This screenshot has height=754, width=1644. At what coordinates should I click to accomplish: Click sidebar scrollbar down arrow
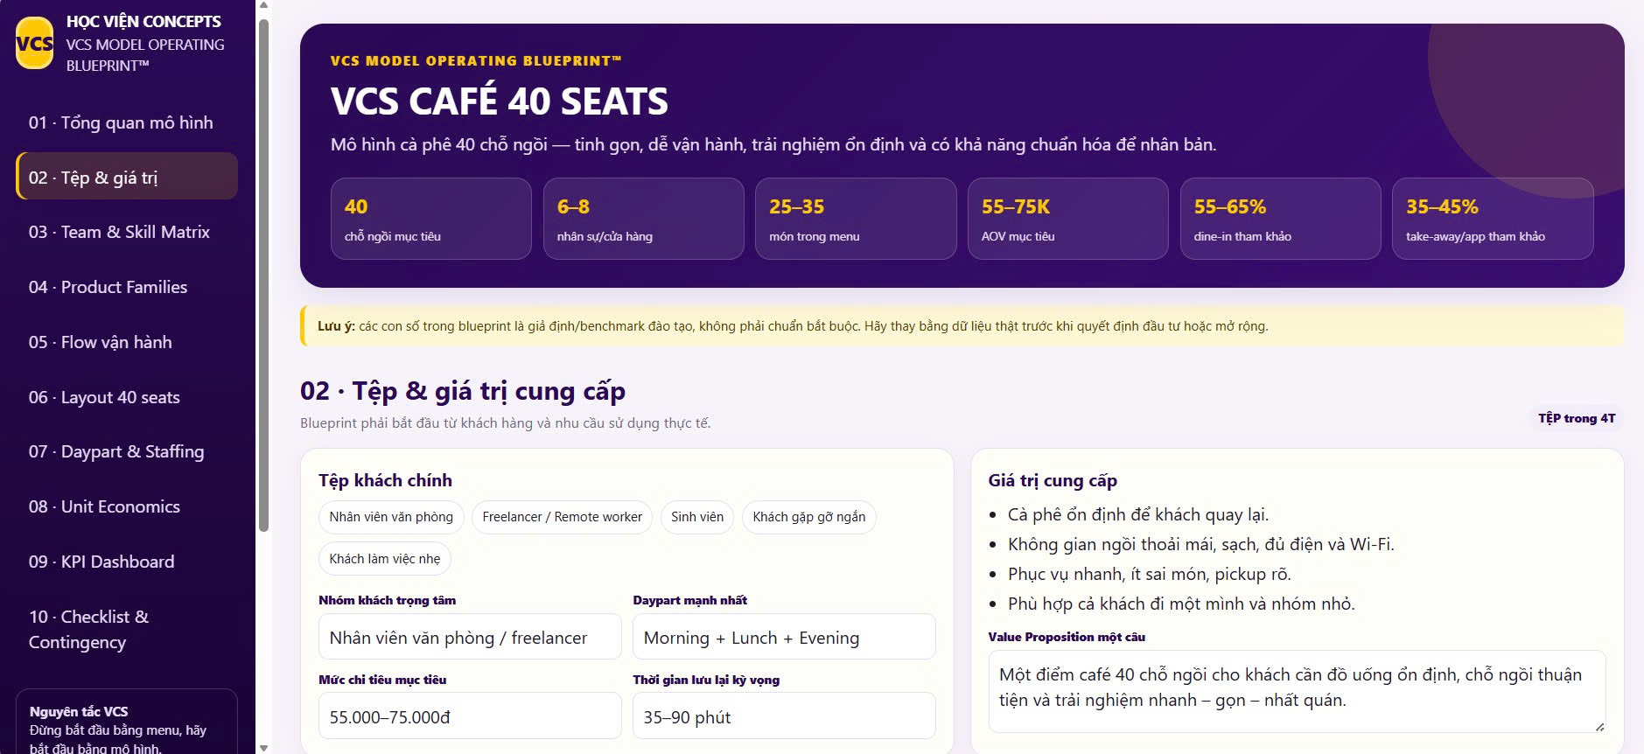coord(263,748)
